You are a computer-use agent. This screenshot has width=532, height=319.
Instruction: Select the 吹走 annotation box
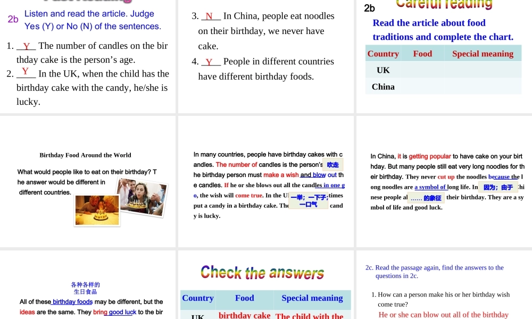pos(333,165)
